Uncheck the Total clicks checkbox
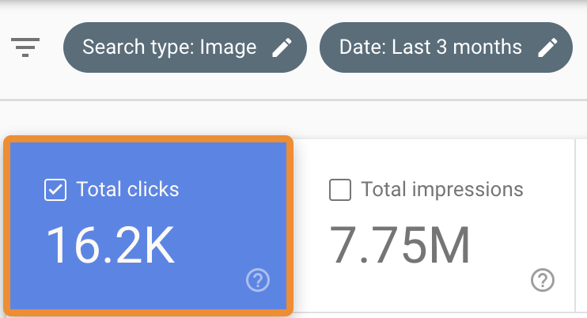The image size is (587, 318). [55, 190]
